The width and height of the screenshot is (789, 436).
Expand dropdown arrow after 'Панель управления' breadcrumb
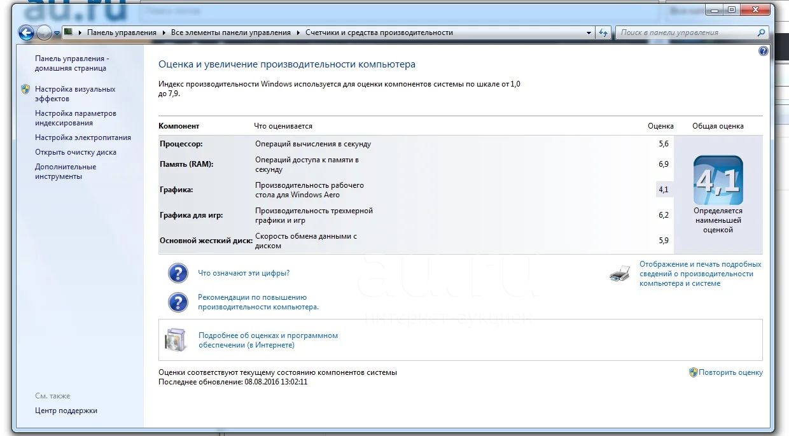[x=164, y=32]
